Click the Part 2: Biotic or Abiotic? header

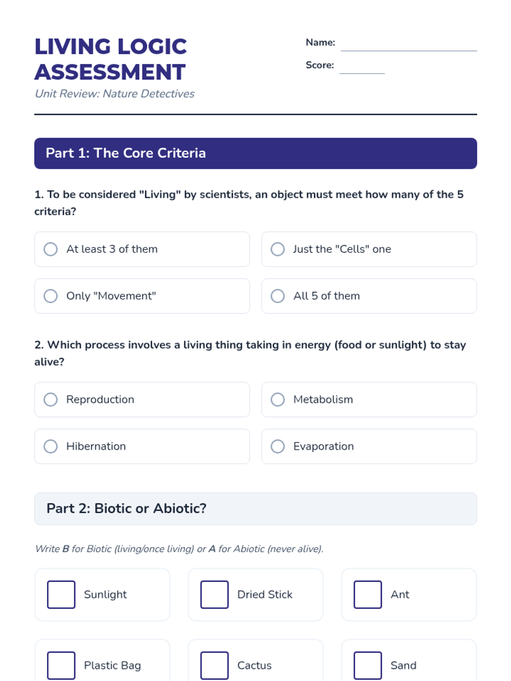pos(255,509)
